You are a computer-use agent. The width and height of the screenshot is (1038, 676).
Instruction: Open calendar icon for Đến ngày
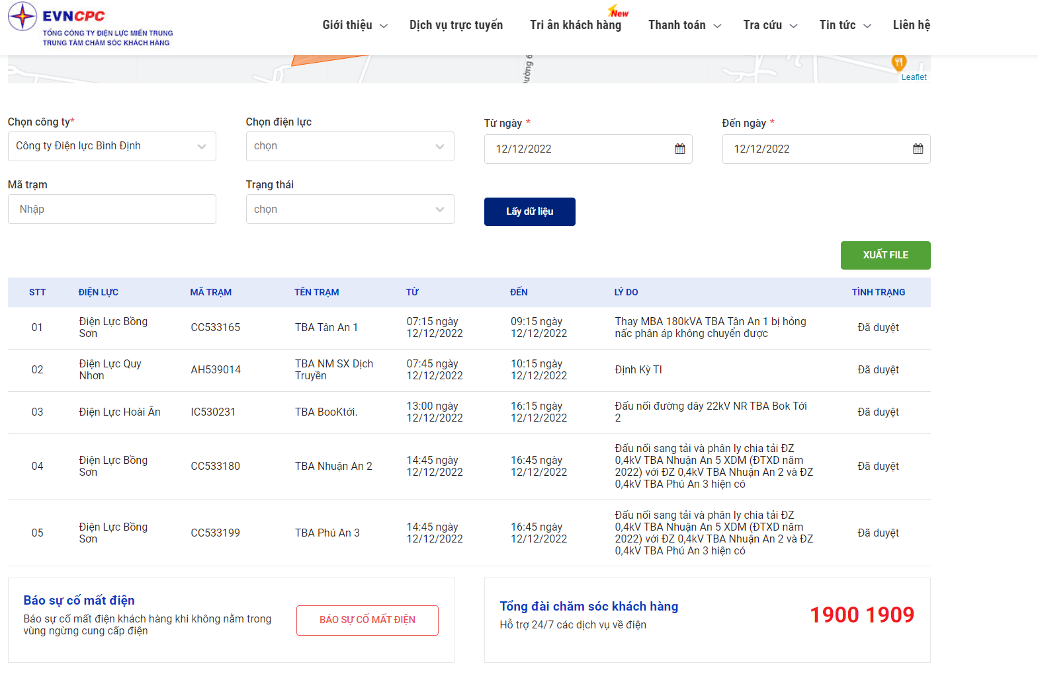pos(918,149)
